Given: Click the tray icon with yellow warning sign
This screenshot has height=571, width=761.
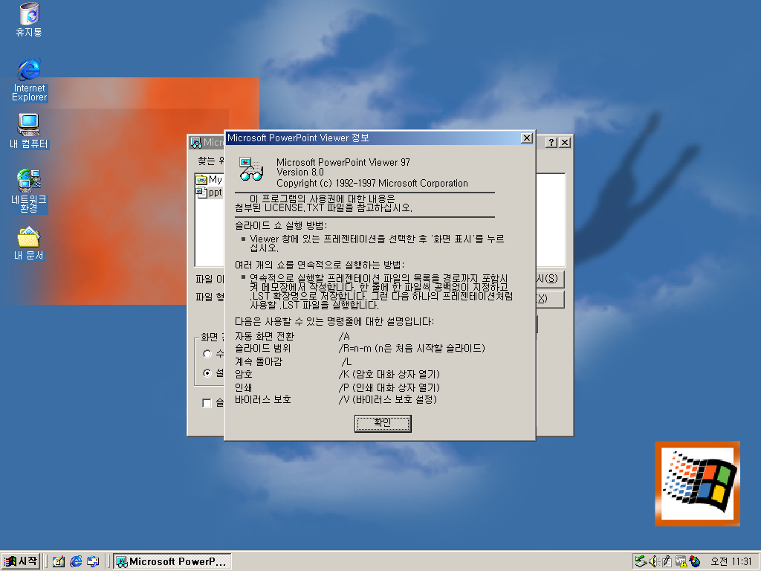Looking at the screenshot, I should coord(681,561).
